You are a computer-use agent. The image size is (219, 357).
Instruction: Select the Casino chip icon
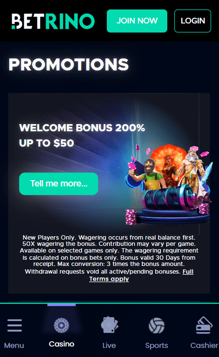(x=61, y=325)
